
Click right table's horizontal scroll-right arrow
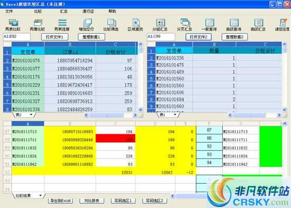click(x=279, y=115)
